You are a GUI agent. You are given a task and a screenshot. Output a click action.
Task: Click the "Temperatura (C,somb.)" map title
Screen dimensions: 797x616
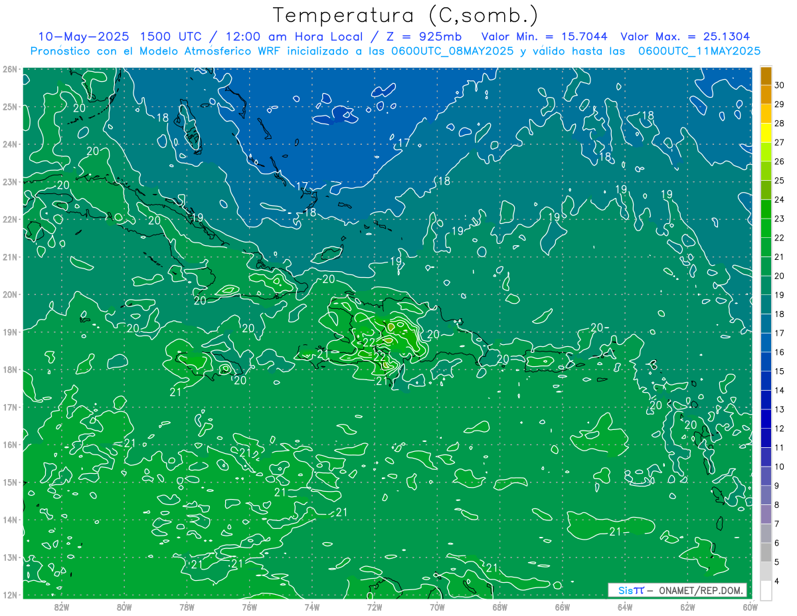pyautogui.click(x=405, y=16)
